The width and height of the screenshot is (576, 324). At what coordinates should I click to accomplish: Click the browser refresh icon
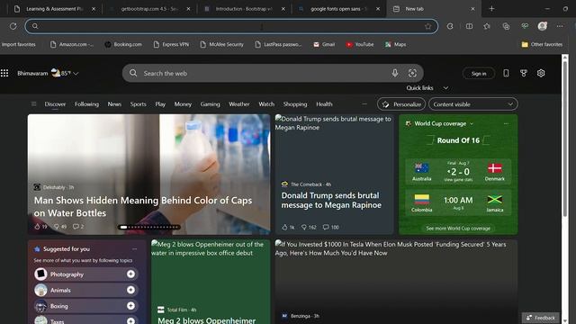pyautogui.click(x=13, y=26)
